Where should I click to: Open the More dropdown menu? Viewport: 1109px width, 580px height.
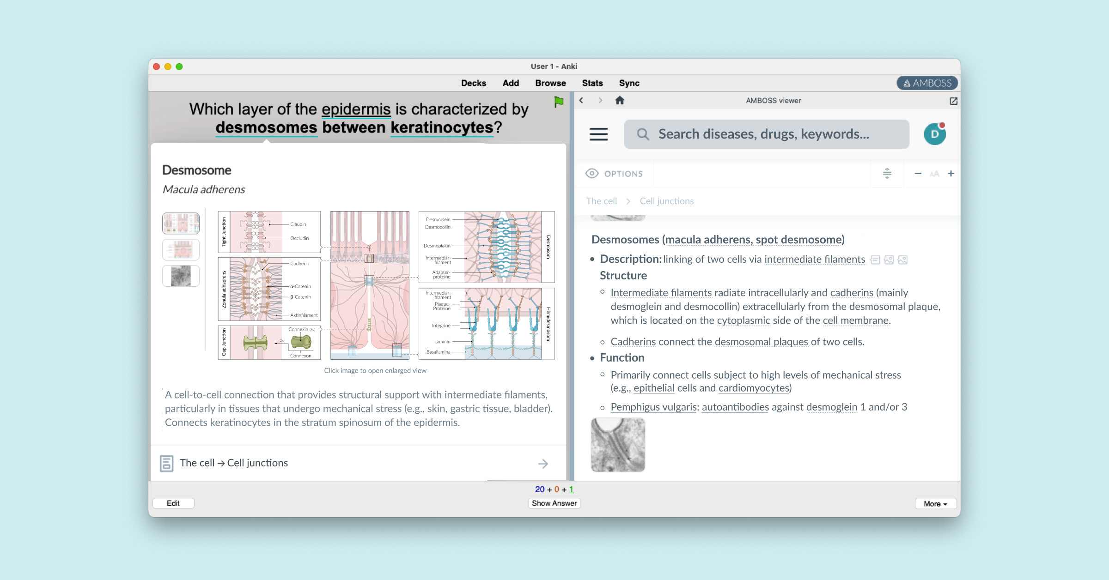(x=935, y=503)
